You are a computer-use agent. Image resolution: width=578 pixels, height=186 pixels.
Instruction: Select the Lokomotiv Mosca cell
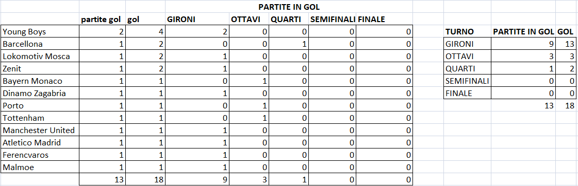click(x=40, y=57)
